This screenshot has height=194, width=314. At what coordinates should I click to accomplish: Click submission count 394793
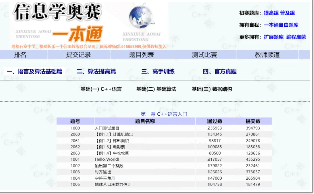253,128
